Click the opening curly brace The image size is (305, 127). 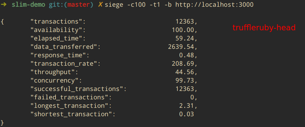click(x=2, y=22)
